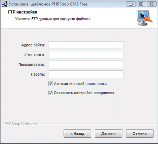Viewport: 158px width, 144px height.
Task: Focus the Адрес сайта input field
Action: tap(86, 45)
